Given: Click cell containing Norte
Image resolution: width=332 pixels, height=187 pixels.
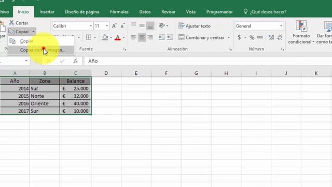Looking at the screenshot, I should (x=45, y=96).
